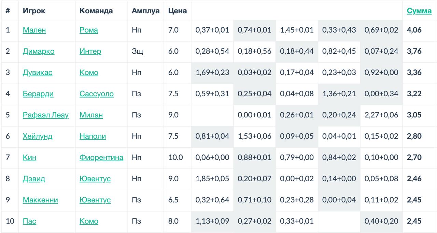Open player Мален profile link
Viewport: 437px width, 233px height.
(x=34, y=30)
